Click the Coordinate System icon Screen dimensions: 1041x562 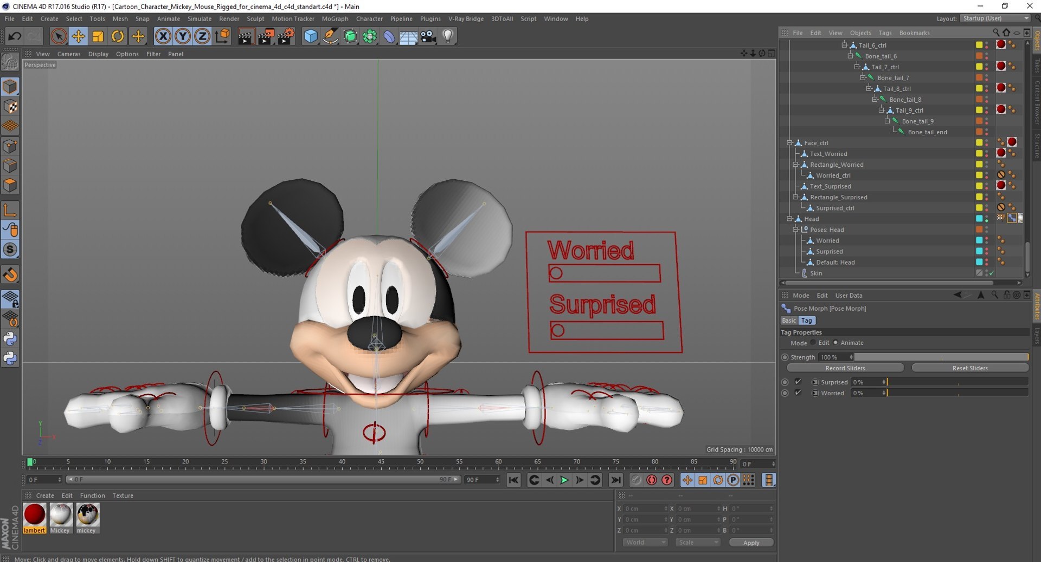[x=222, y=36]
